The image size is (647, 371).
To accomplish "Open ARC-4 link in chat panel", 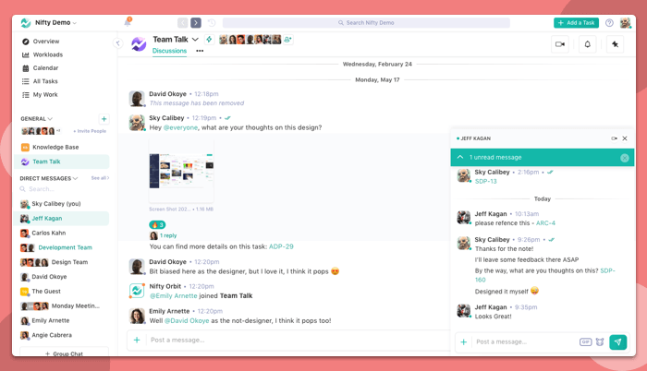I will click(545, 223).
